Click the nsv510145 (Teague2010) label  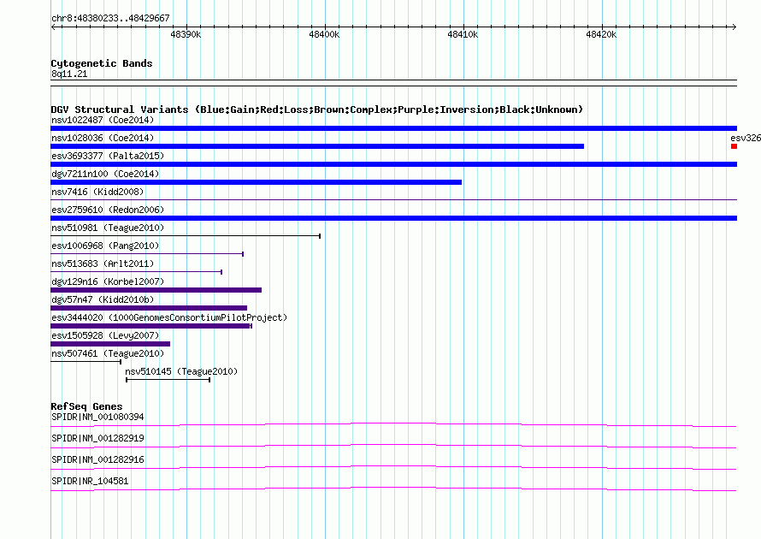(x=181, y=371)
